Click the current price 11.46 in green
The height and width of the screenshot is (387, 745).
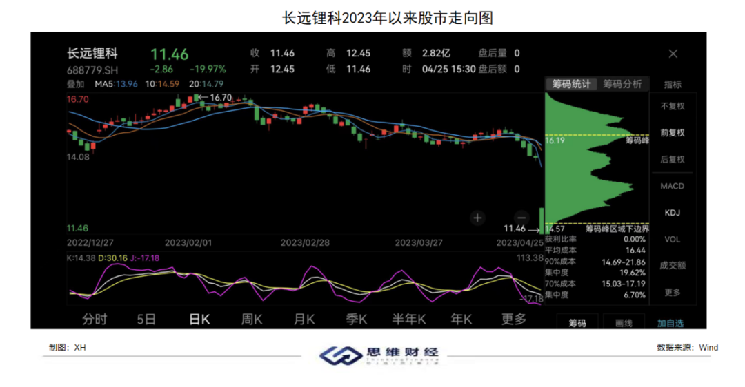click(169, 54)
